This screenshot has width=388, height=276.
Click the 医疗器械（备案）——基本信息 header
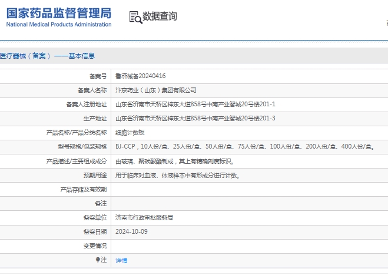click(47, 56)
